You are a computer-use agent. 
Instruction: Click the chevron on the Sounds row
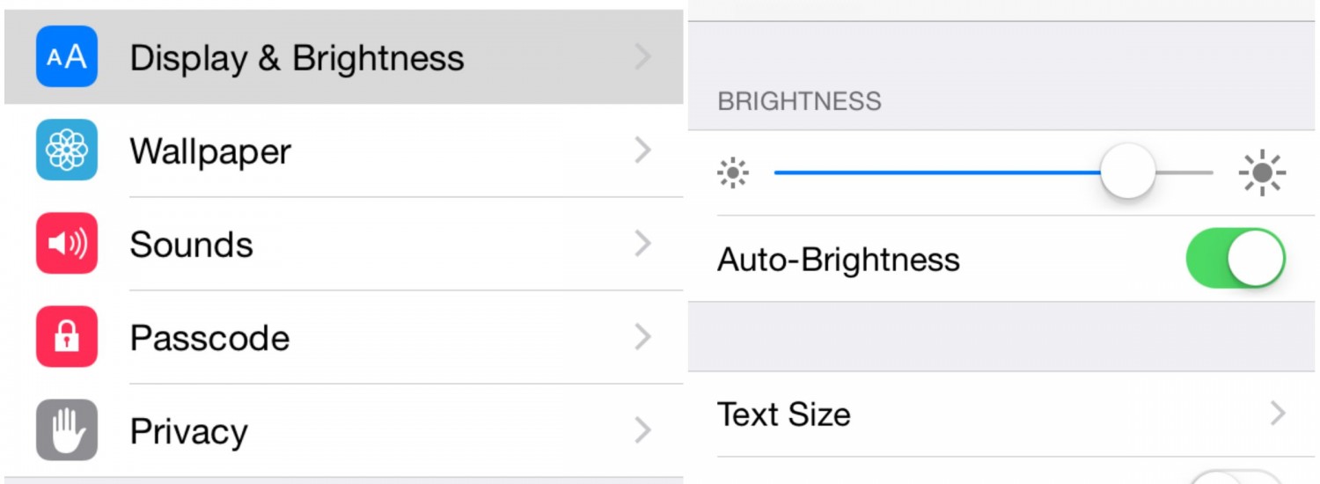(643, 244)
